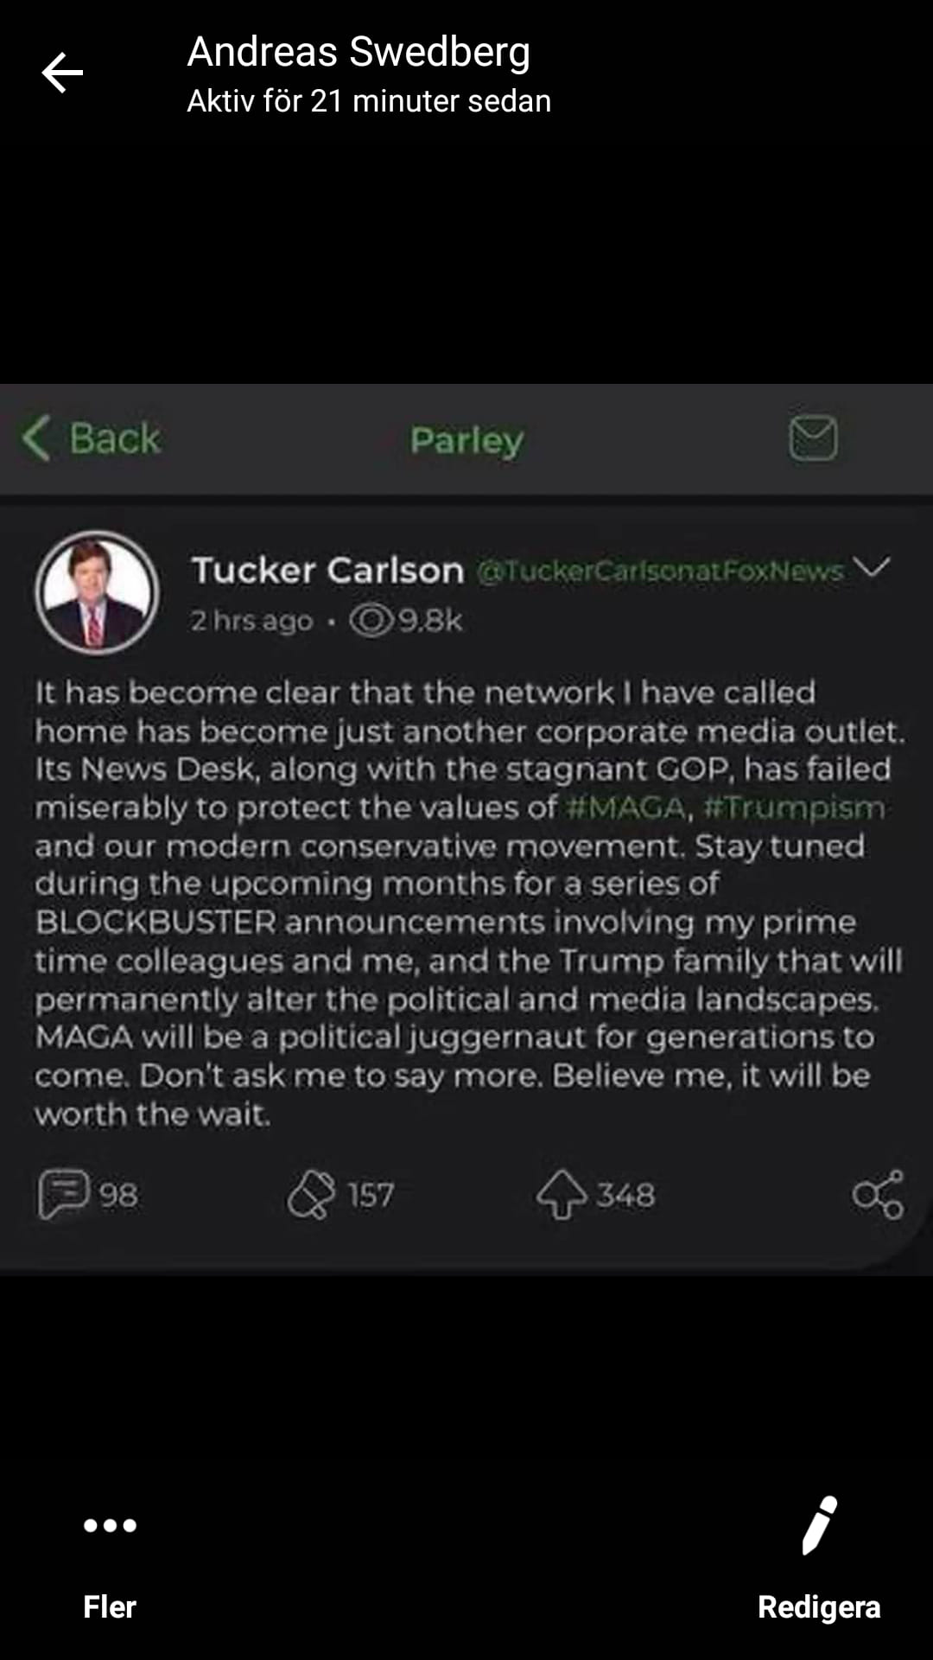Tap the eye views icon showing 9.8k
933x1660 pixels.
tap(371, 620)
